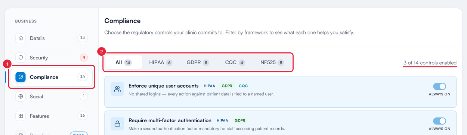
Task: Click the Details badge showing 13
Action: pyautogui.click(x=83, y=38)
